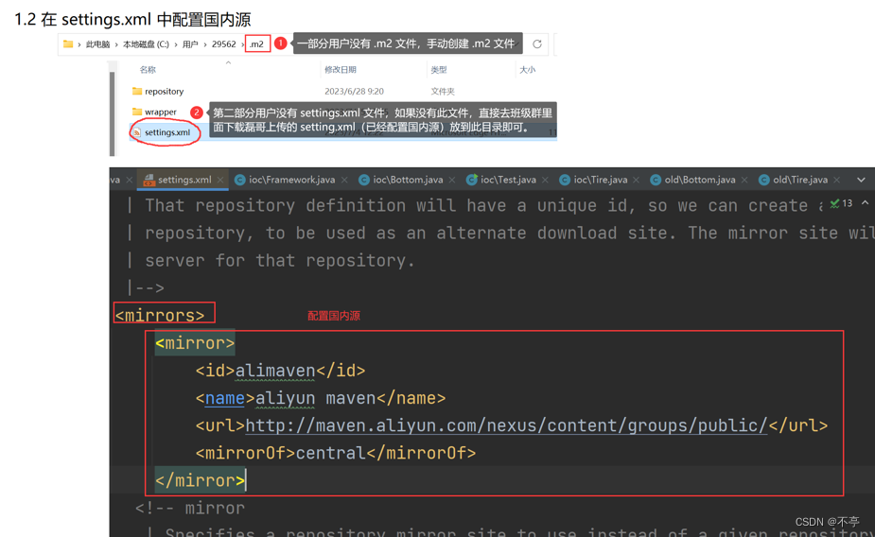Close the old\Tire.java tab
This screenshot has width=875, height=537.
837,180
